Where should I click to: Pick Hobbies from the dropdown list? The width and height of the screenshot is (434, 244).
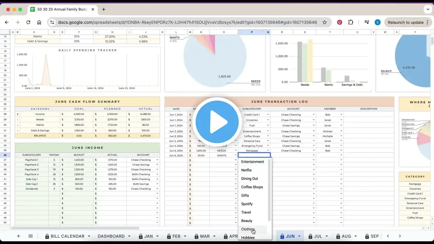click(248, 238)
